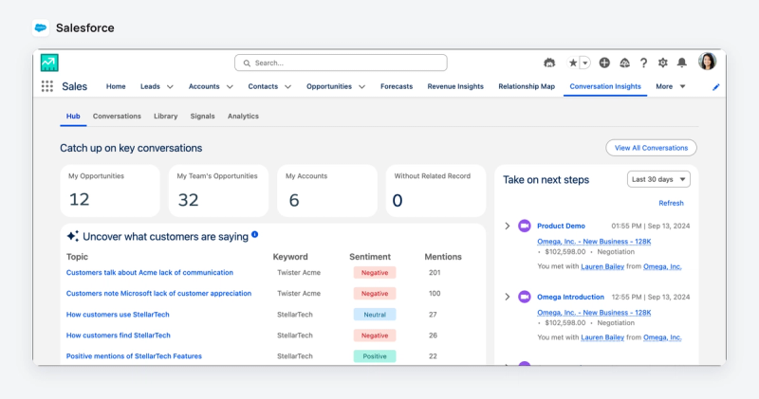Viewport: 759px width, 399px height.
Task: Click the Omega Introduction video call icon
Action: [525, 297]
